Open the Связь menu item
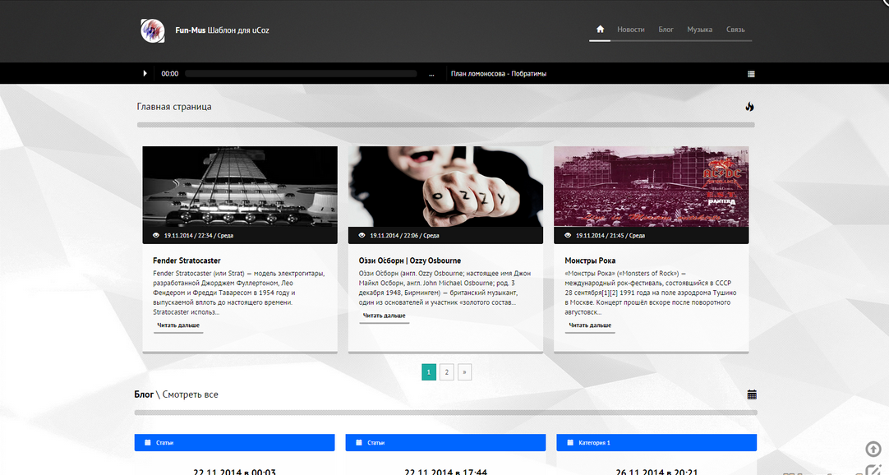Screen dimensions: 889x475 (x=735, y=30)
